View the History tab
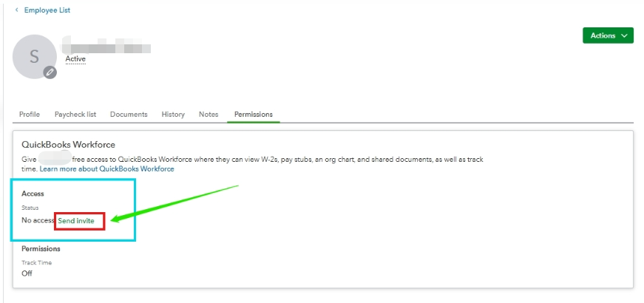Image resolution: width=644 pixels, height=303 pixels. click(x=173, y=115)
